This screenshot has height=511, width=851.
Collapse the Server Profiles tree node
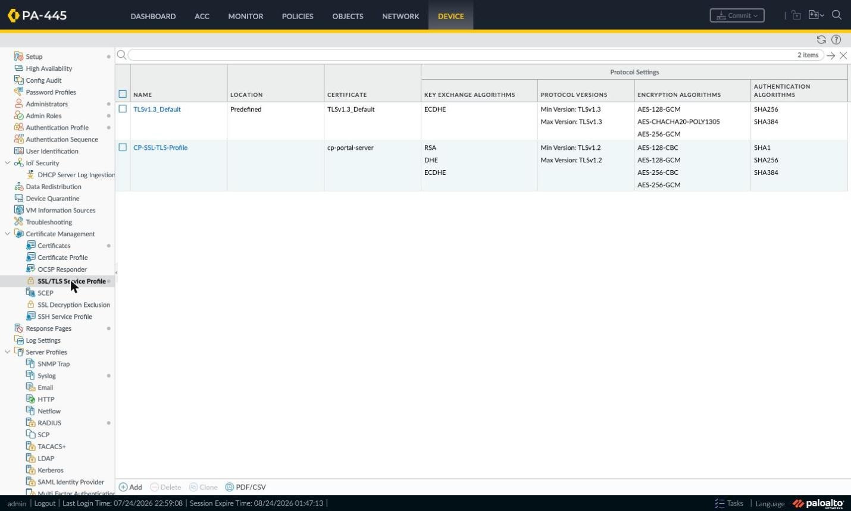pyautogui.click(x=7, y=352)
